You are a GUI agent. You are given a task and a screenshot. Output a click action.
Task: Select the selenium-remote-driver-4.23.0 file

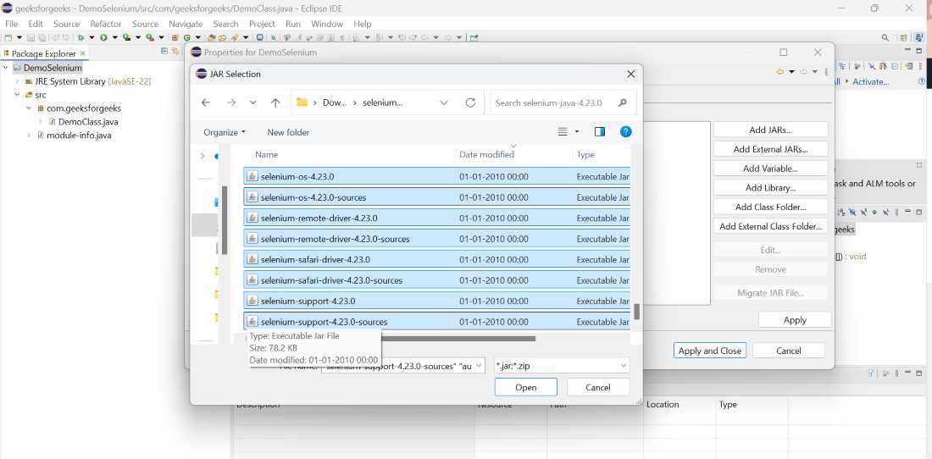pos(437,218)
